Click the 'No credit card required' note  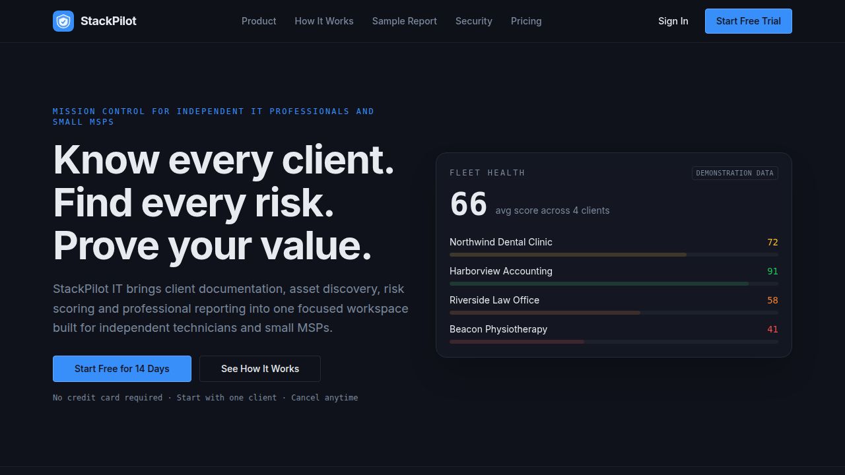pyautogui.click(x=108, y=398)
